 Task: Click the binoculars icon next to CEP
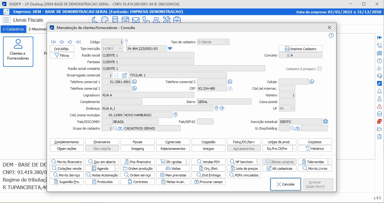[x=230, y=89]
